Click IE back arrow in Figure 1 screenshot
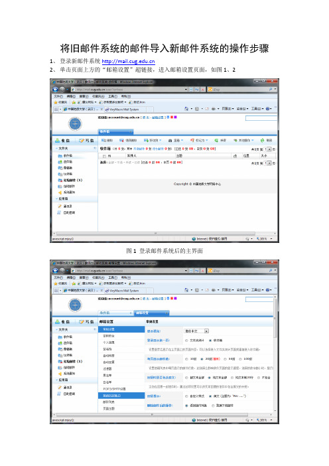Screen dimensions: 329x466 click(55, 89)
